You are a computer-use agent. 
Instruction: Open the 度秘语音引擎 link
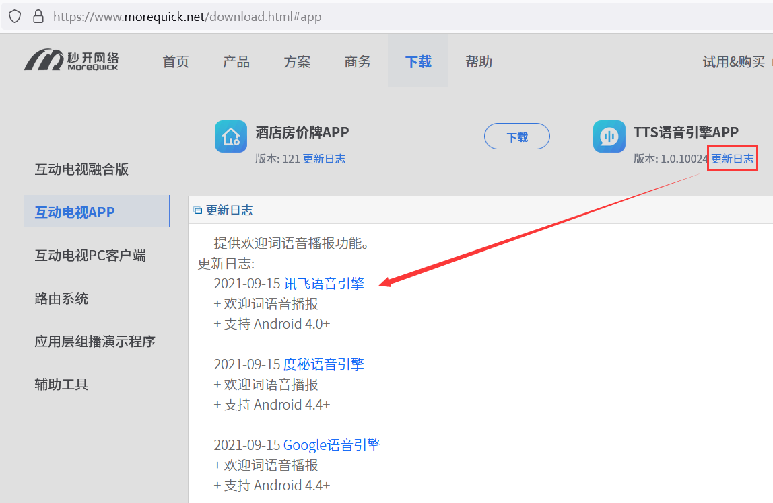coord(324,364)
